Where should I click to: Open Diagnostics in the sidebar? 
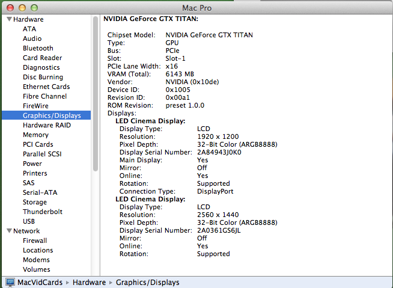click(x=41, y=67)
